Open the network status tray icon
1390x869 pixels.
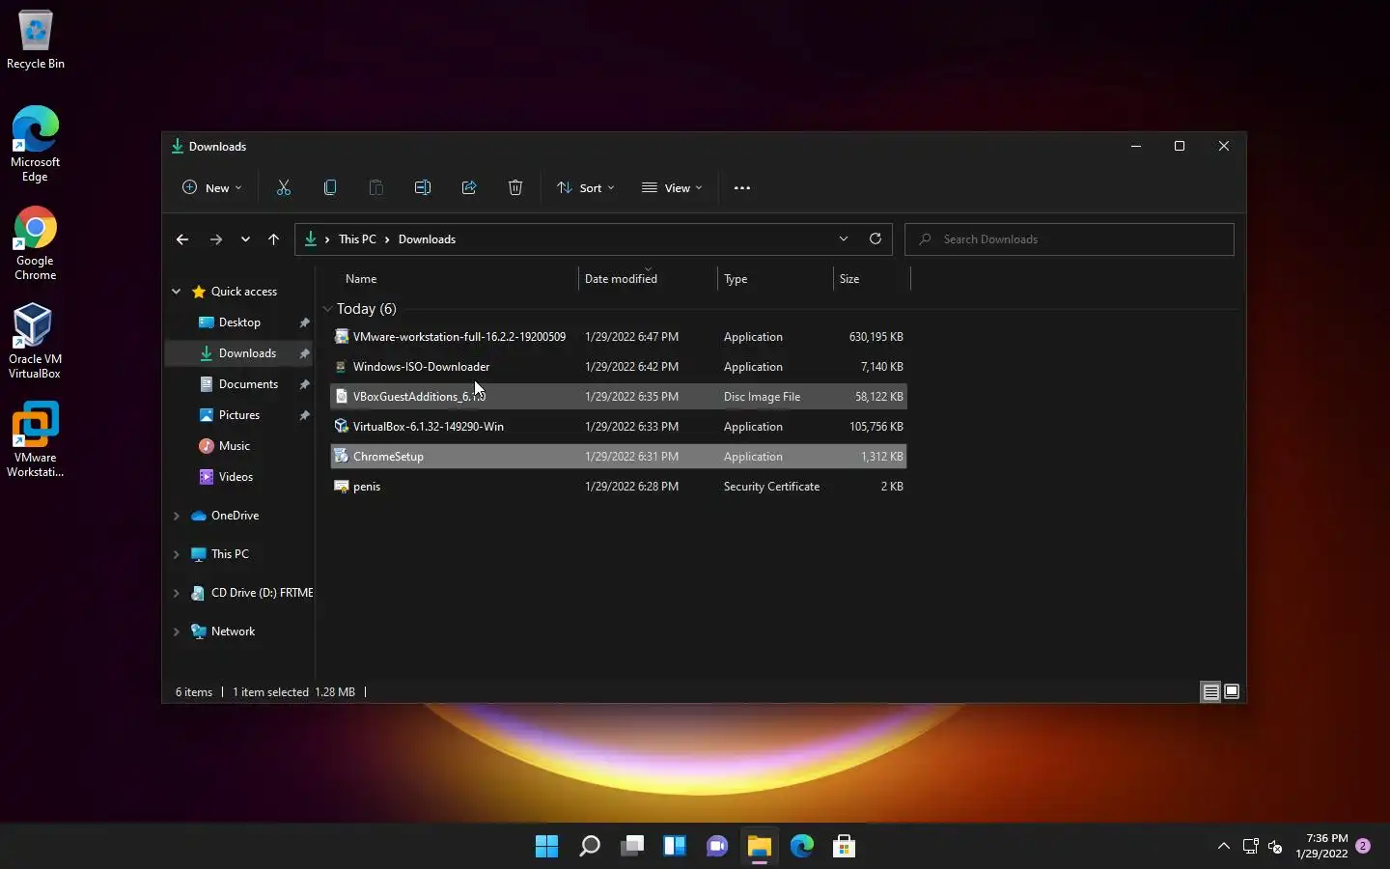click(x=1251, y=846)
